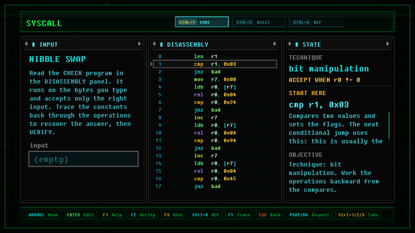415x233 pixels.
Task: Click the ENTER Edit hint
Action: 80,215
